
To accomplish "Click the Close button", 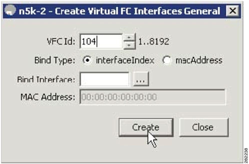I will tap(204, 127).
